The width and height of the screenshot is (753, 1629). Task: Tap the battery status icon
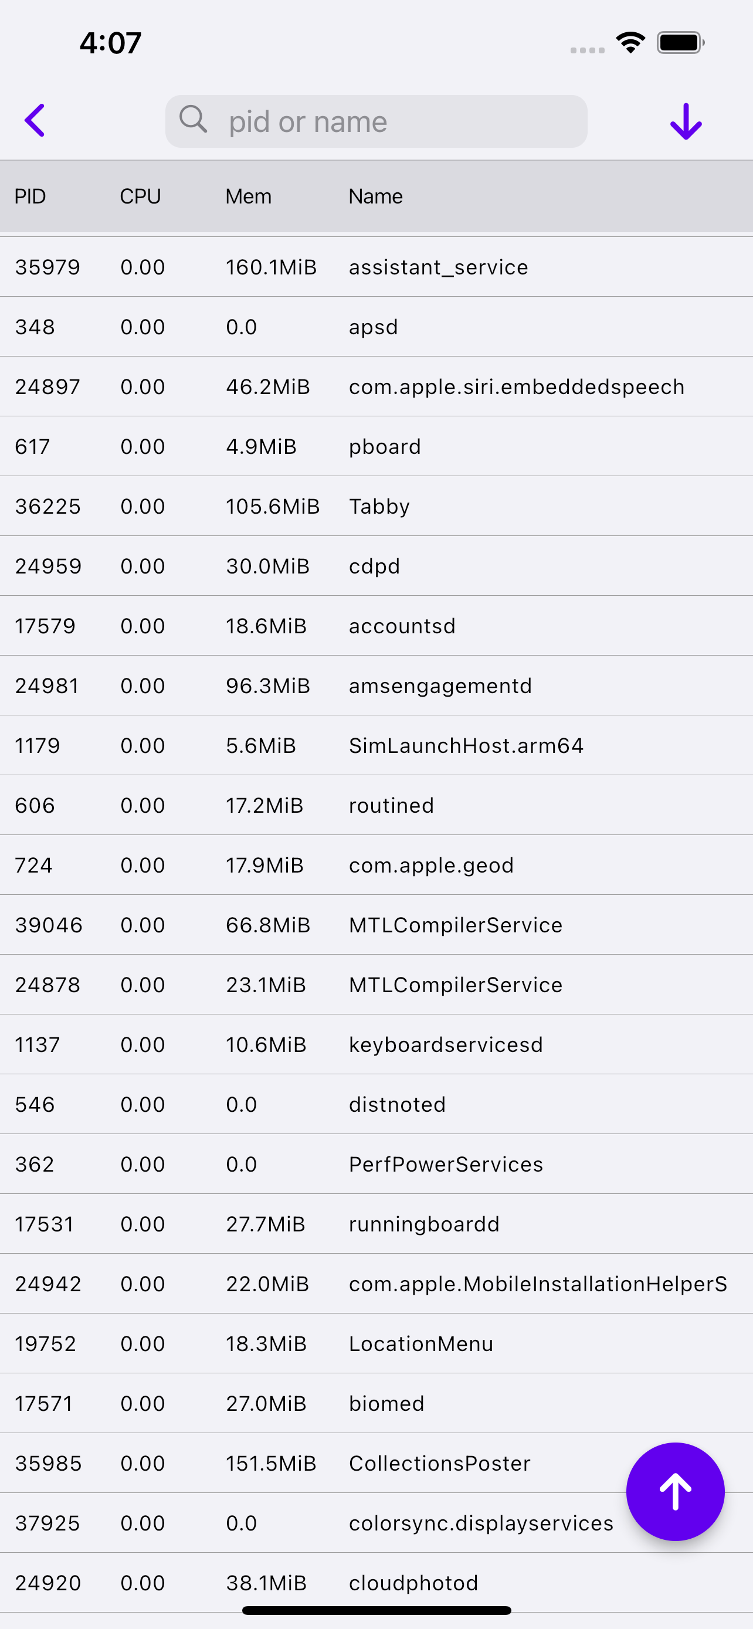click(680, 43)
